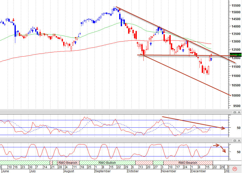Select the red sell arrow at September peak
The width and height of the screenshot is (242, 173).
120,10
